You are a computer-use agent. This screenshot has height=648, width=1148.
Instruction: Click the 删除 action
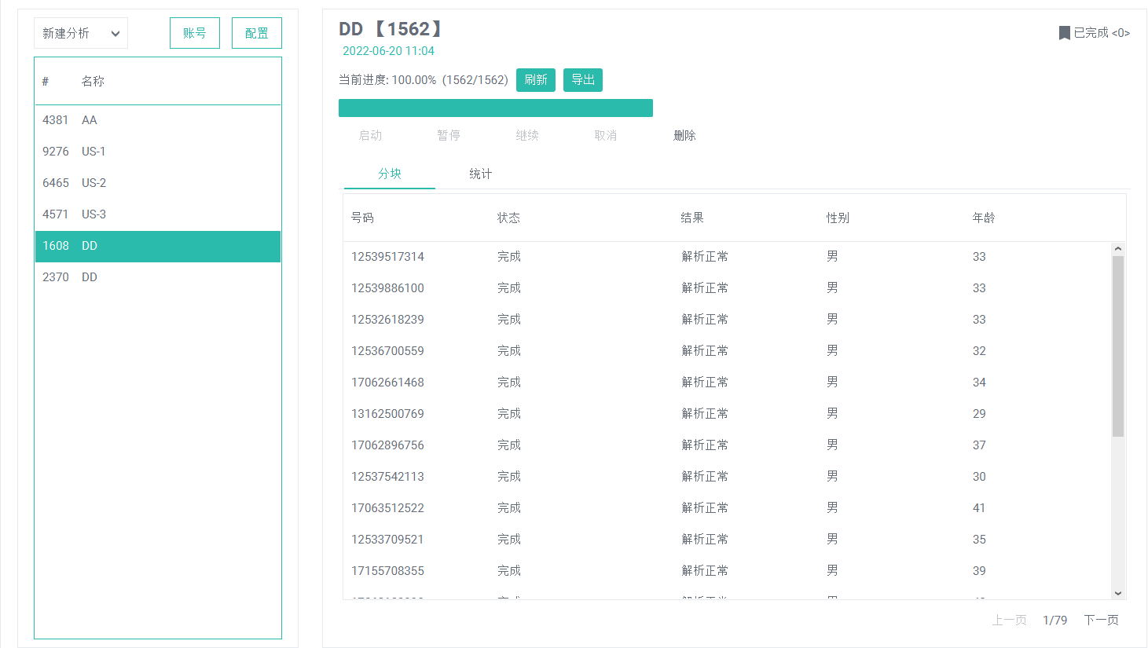[x=684, y=135]
